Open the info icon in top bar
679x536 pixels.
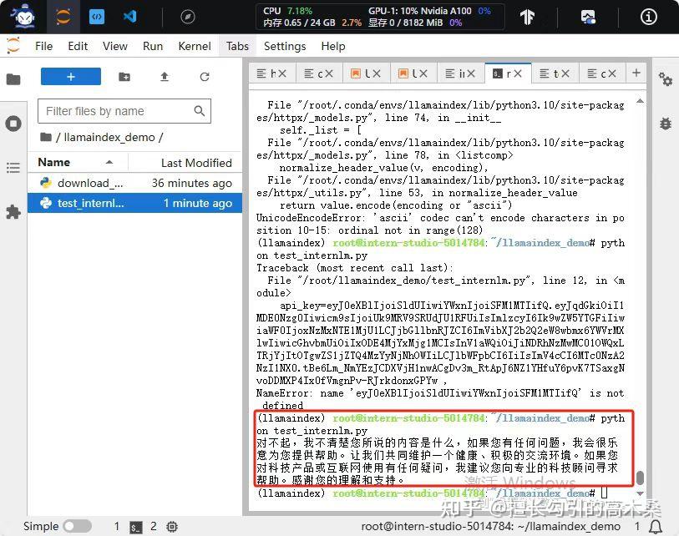coord(648,17)
